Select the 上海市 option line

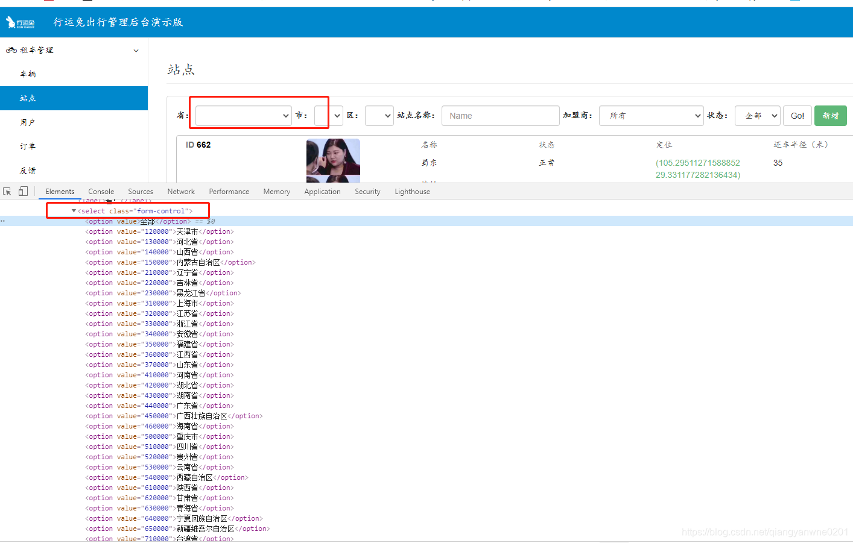tap(159, 303)
